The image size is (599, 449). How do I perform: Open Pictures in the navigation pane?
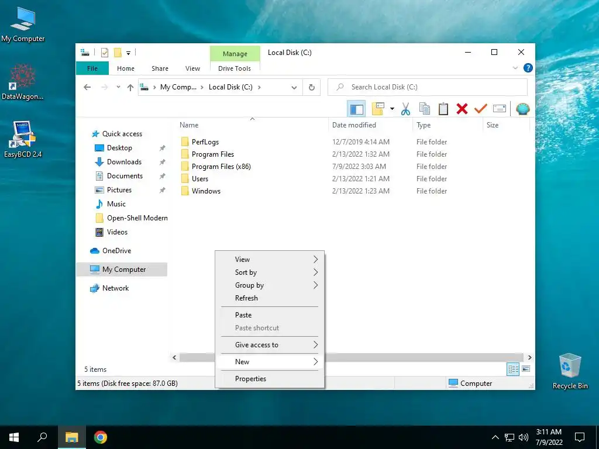click(119, 190)
